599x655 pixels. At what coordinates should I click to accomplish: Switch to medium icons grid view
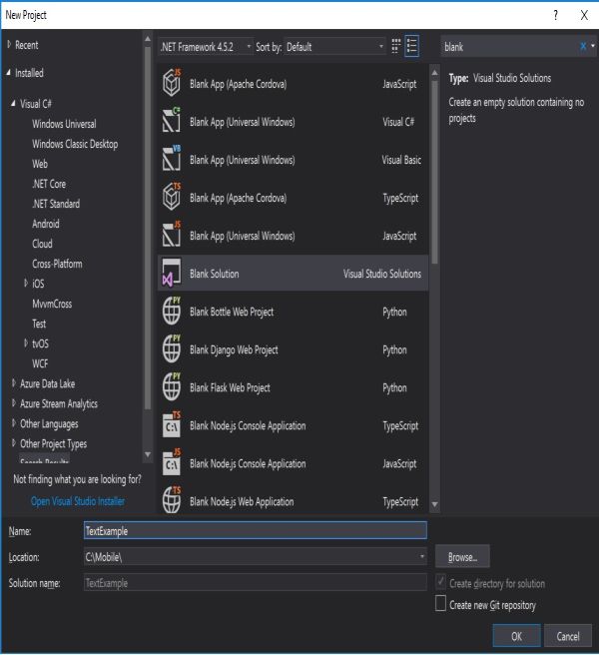tap(396, 46)
